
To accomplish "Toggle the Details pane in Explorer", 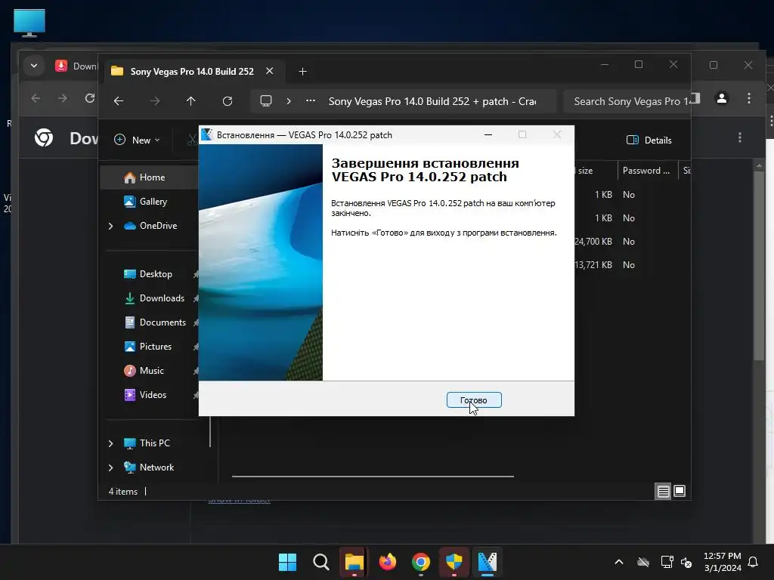I will pyautogui.click(x=649, y=140).
